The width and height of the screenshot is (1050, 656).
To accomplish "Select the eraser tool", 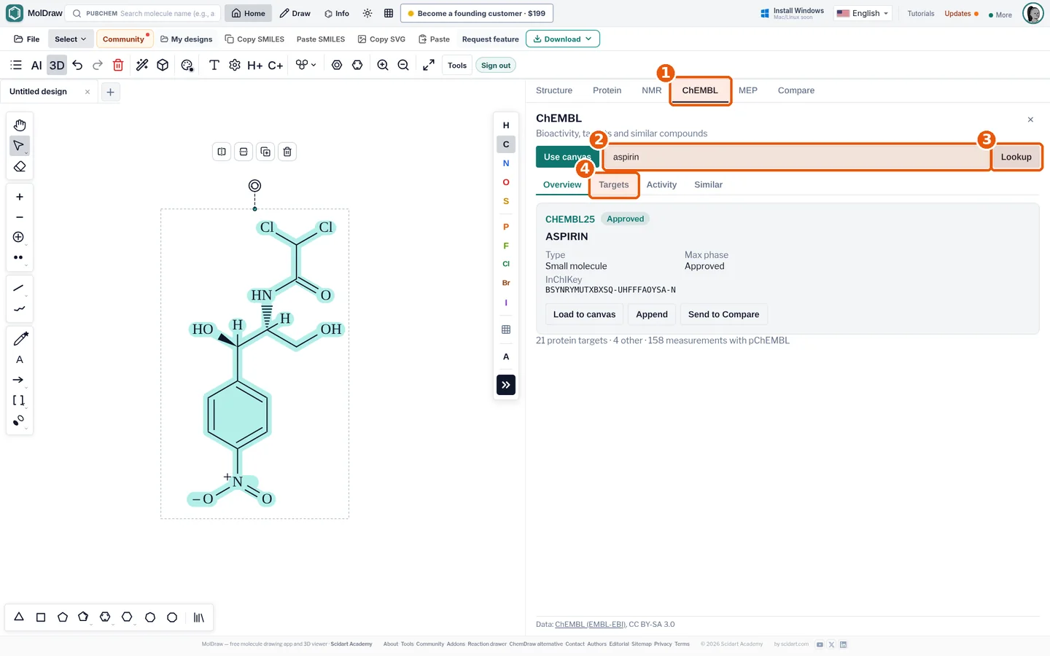I will pyautogui.click(x=20, y=167).
